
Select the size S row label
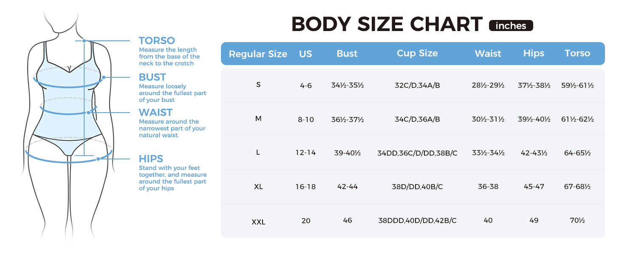258,85
